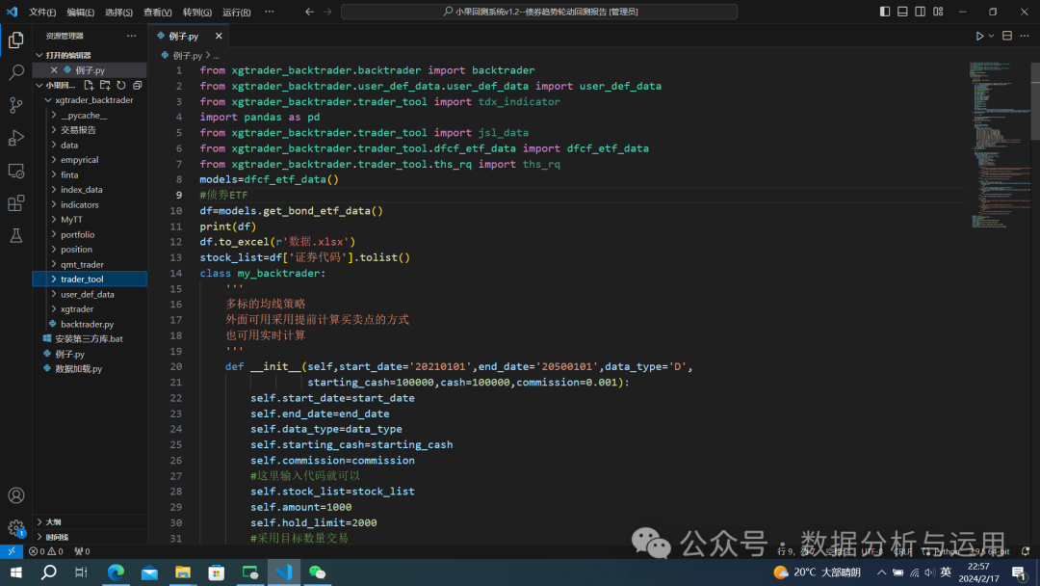Customize layout icon in title bar
Image resolution: width=1040 pixels, height=586 pixels.
[x=938, y=12]
